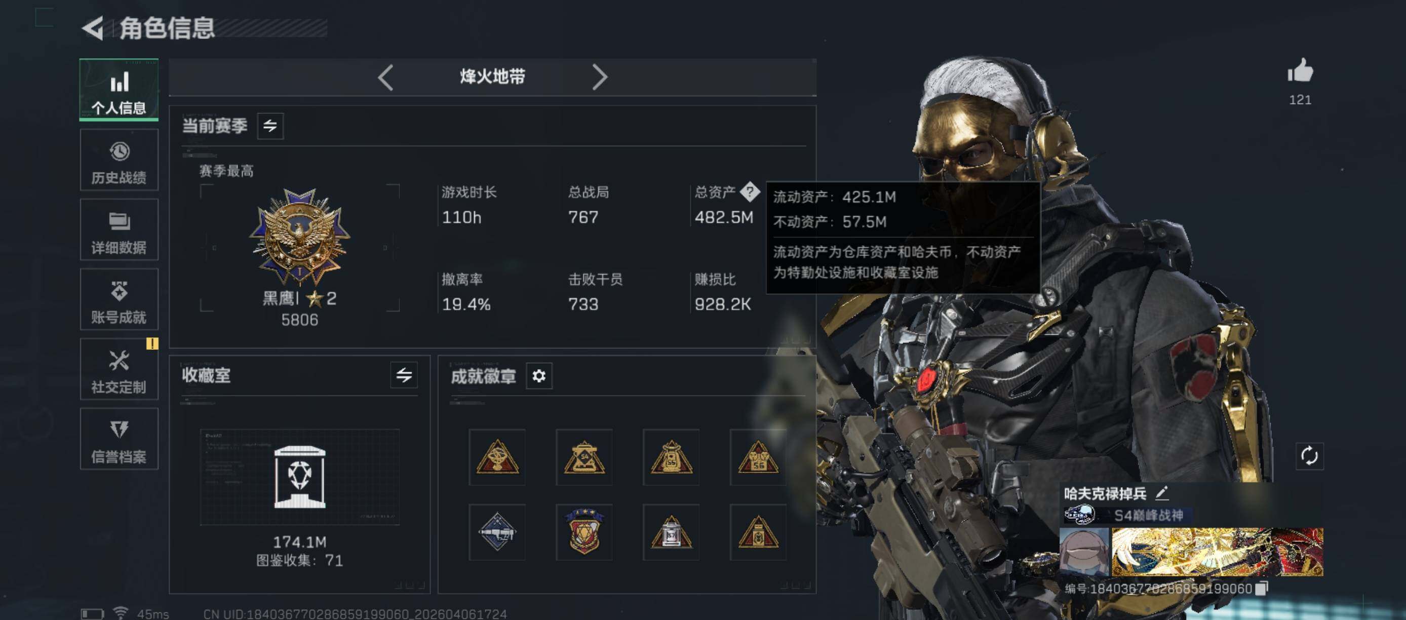Edit the nickname 哈夫克禄掉兵 with the pencil icon
The width and height of the screenshot is (1406, 620).
[x=1162, y=493]
